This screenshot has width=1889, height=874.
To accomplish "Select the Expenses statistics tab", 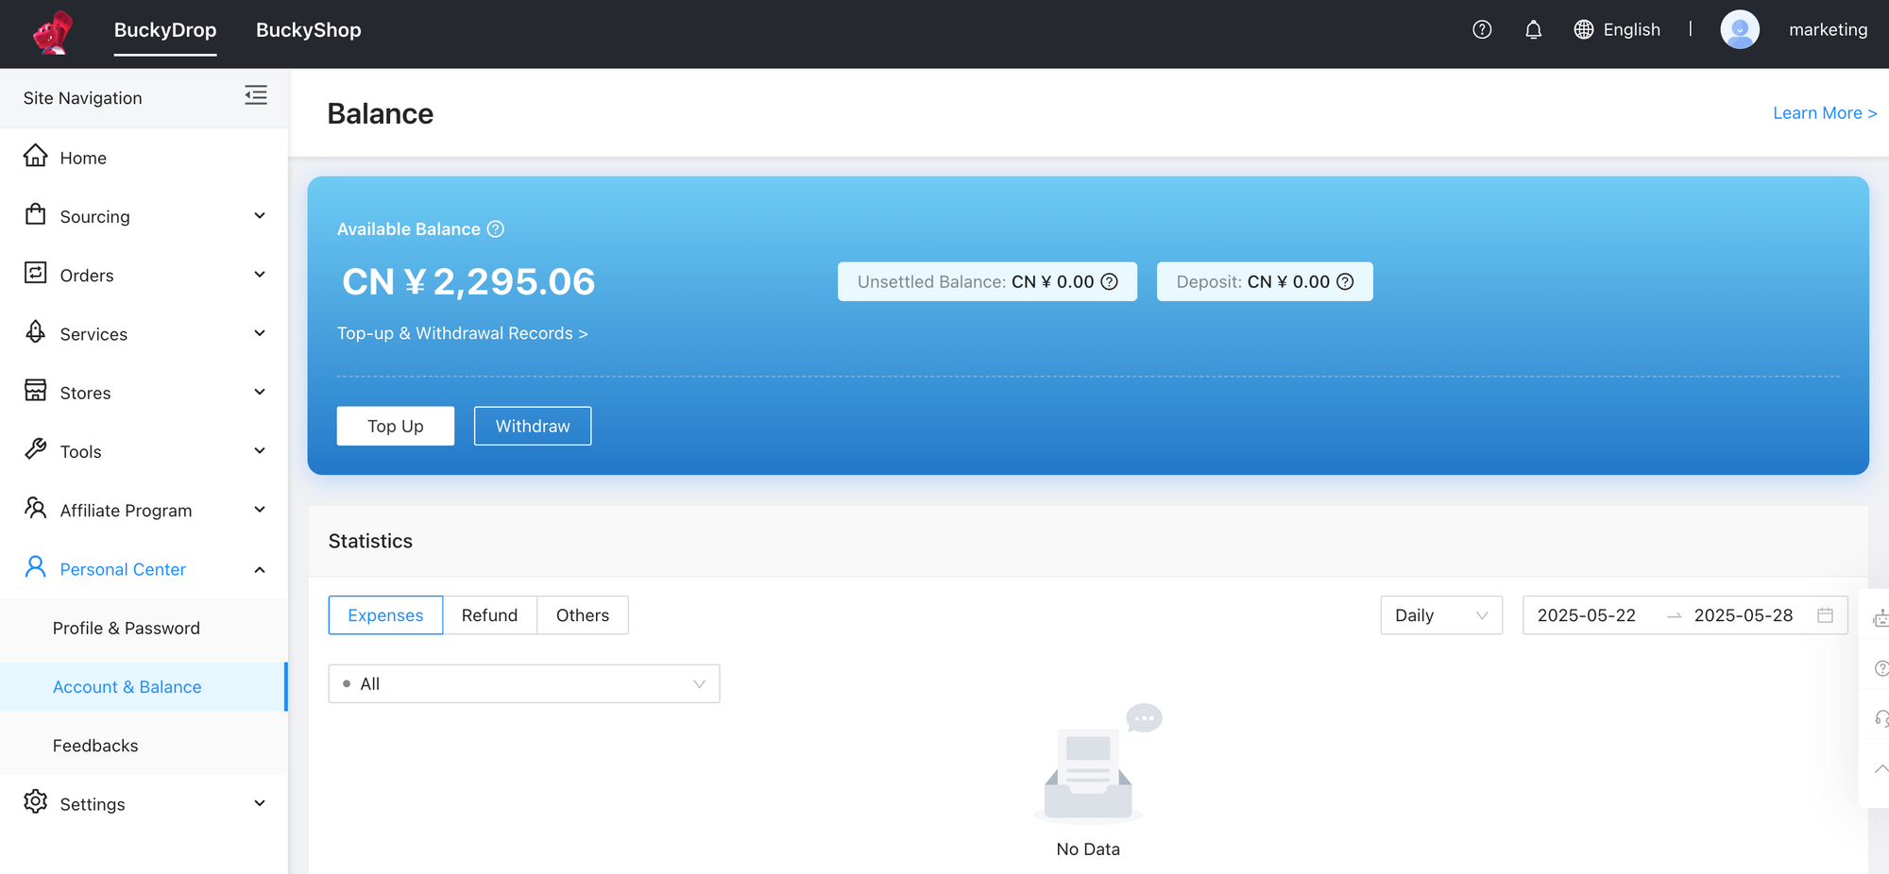I will tap(385, 615).
